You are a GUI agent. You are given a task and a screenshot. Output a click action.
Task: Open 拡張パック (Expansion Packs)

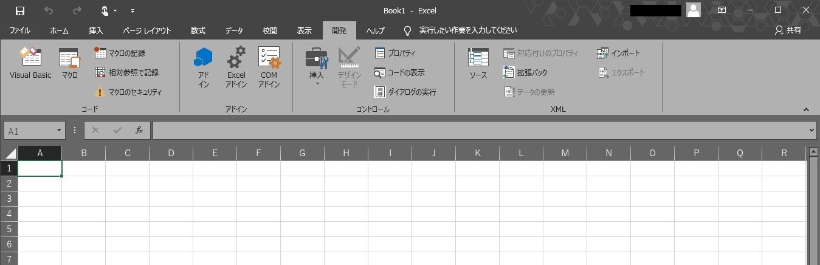525,72
